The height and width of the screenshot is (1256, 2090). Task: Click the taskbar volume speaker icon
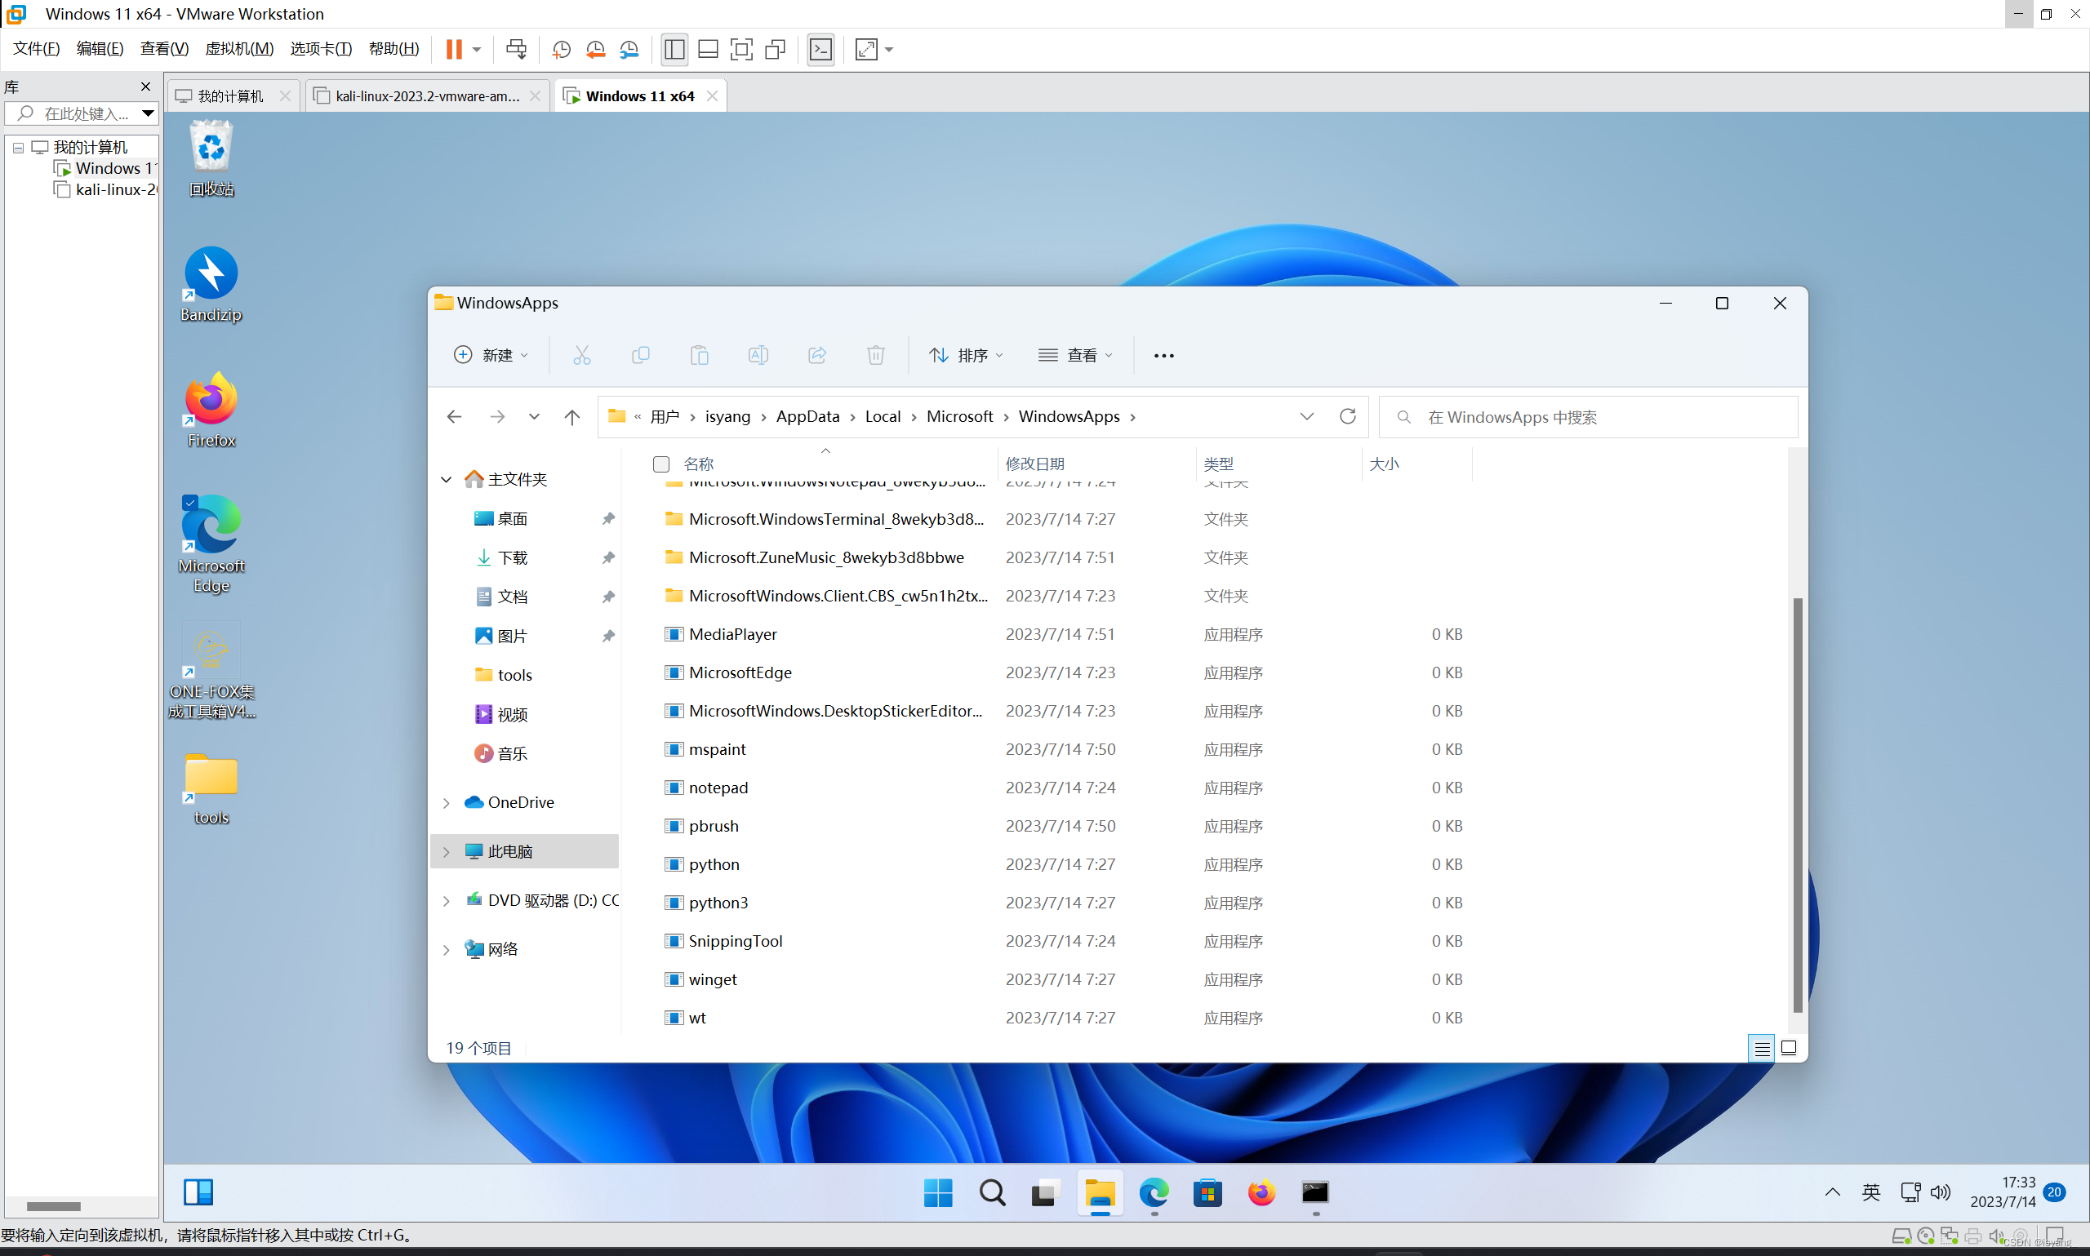[1940, 1192]
